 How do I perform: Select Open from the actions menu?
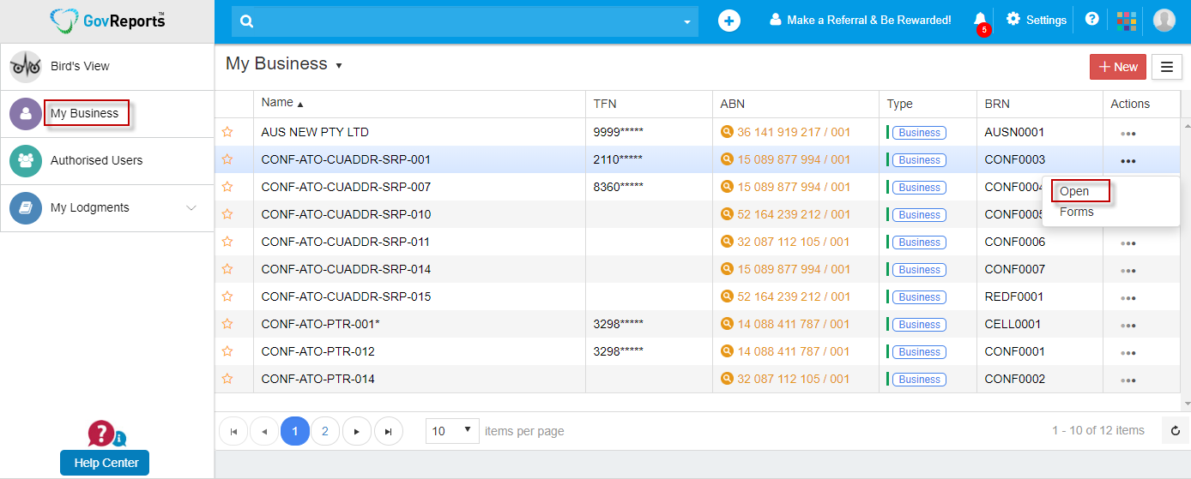(1074, 191)
